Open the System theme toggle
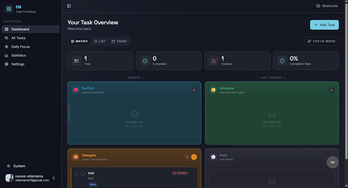 [16, 166]
